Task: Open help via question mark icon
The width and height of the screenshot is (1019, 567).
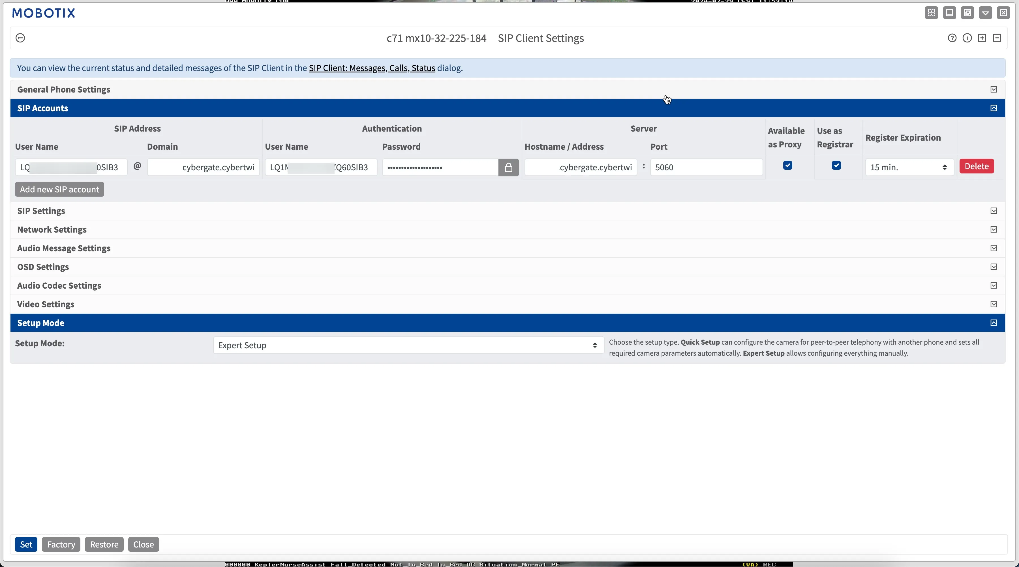Action: (952, 38)
